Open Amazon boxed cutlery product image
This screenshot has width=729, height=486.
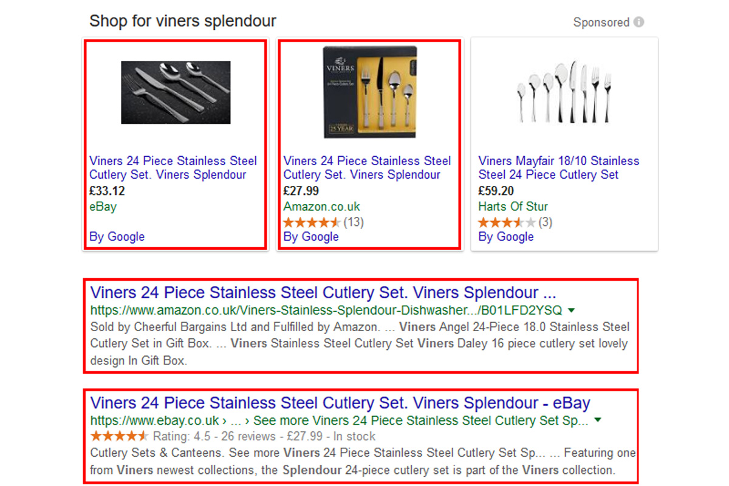tap(369, 92)
